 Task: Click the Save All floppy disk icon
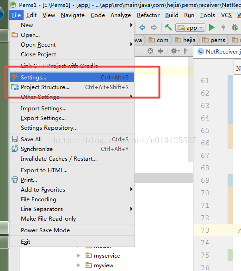(x=15, y=139)
